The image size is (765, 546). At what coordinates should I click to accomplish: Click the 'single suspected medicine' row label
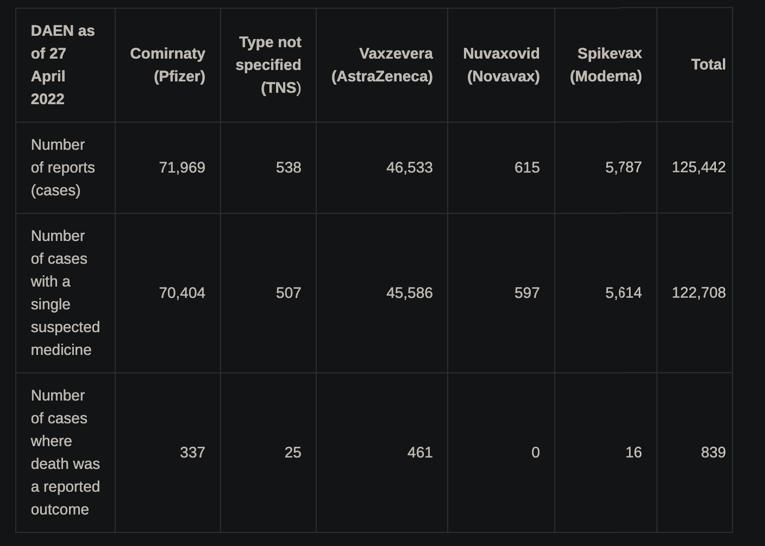(x=65, y=293)
